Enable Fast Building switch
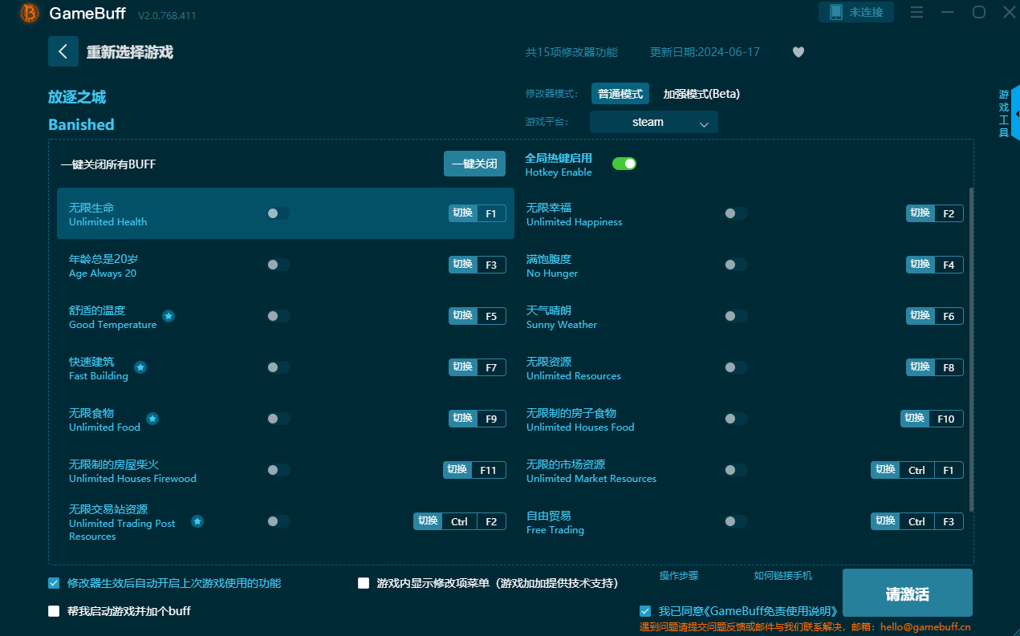This screenshot has height=636, width=1020. (x=278, y=367)
